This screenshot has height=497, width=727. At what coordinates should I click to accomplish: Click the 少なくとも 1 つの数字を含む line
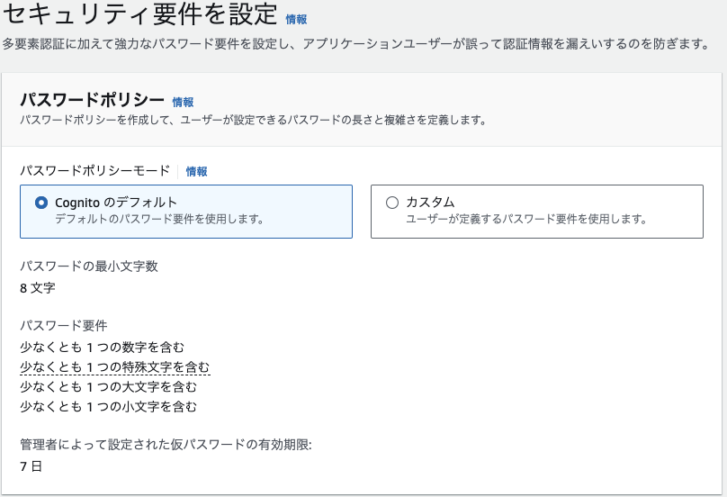pos(102,348)
